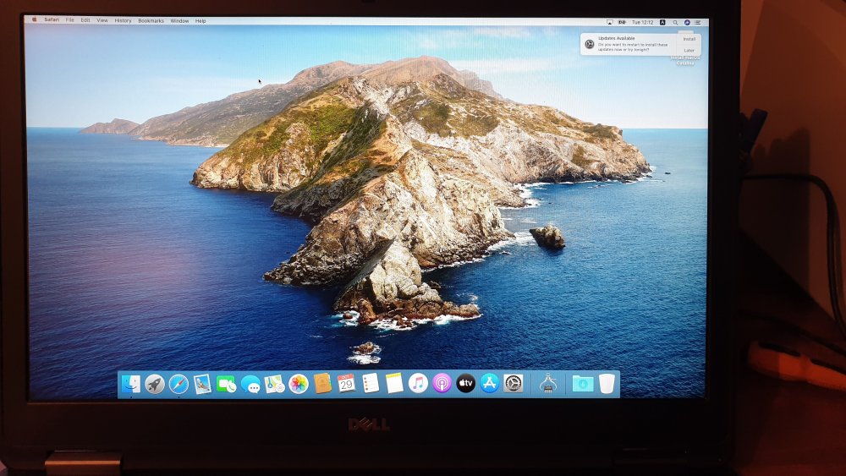Choose Later on update notification
This screenshot has height=476, width=846.
(689, 50)
